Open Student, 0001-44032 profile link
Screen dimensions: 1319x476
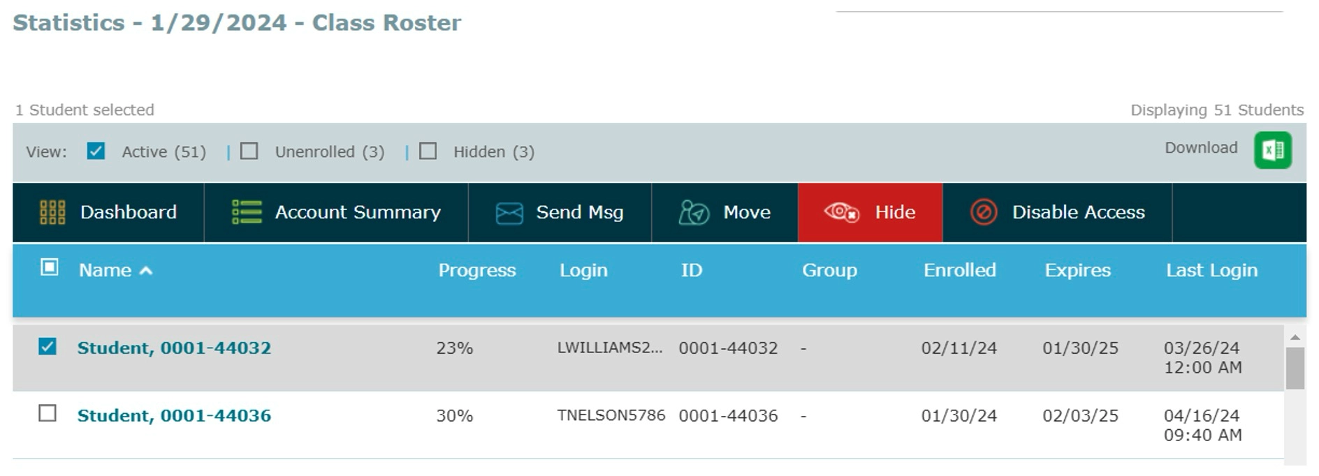point(174,348)
